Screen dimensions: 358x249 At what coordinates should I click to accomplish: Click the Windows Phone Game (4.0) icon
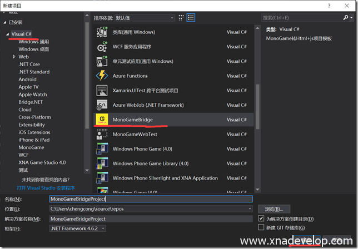pos(102,149)
